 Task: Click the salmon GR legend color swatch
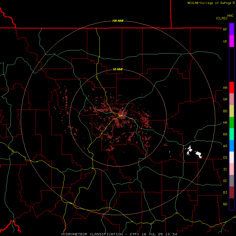pos(232,99)
